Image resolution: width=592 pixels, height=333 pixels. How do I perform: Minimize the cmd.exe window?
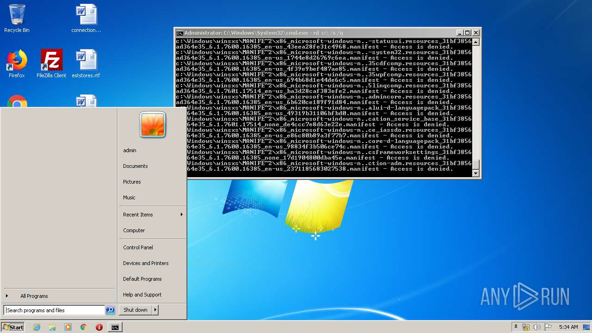point(460,33)
